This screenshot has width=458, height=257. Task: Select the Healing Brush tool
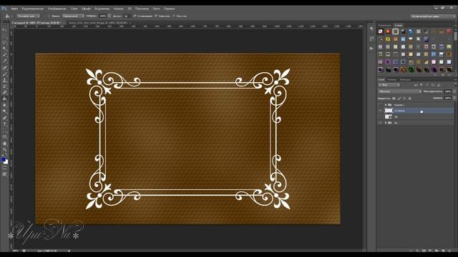[x=4, y=68]
